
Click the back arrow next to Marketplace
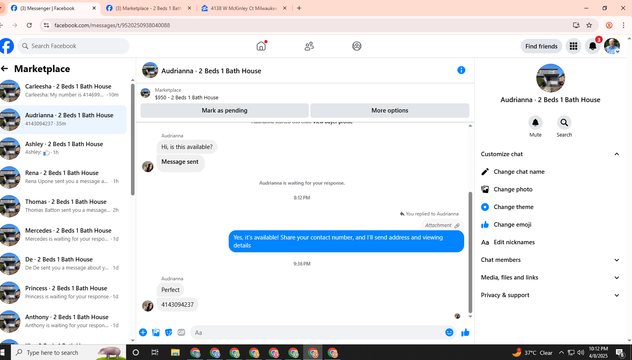5,69
